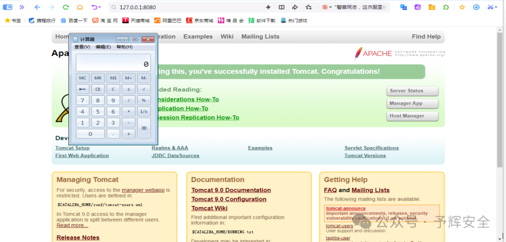Click calculator M+ button
Screen dimensions: 506x242
(128, 78)
